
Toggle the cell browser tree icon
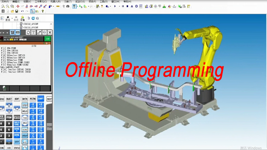(33, 11)
